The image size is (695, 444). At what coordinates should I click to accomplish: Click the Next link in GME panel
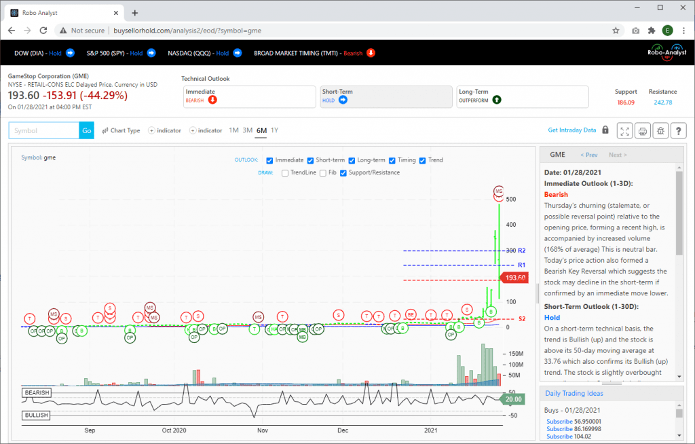[x=618, y=155]
